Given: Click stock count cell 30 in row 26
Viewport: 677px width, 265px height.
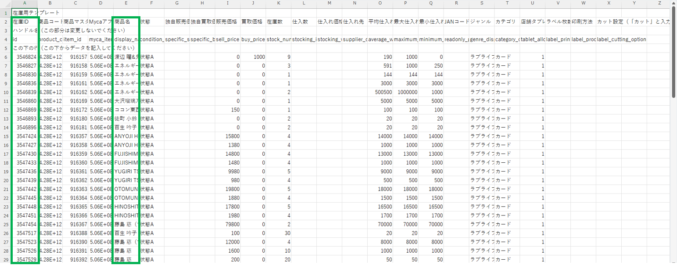Looking at the screenshot, I should pos(279,233).
